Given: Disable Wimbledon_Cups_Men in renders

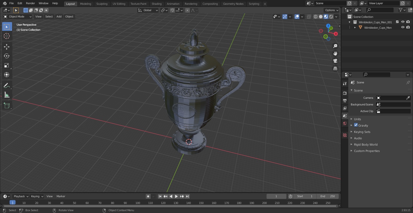Looking at the screenshot, I should click(408, 27).
